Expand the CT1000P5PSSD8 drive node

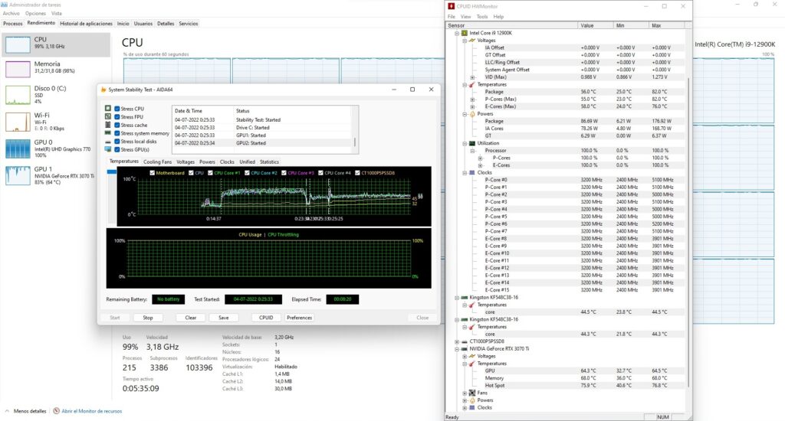[456, 341]
